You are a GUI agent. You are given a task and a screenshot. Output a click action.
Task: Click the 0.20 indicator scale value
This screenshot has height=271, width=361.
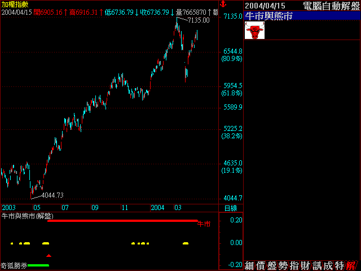coord(236,220)
